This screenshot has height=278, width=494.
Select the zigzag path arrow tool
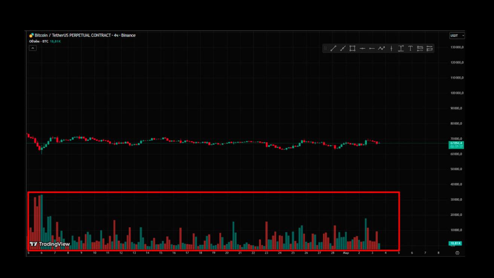coord(381,48)
